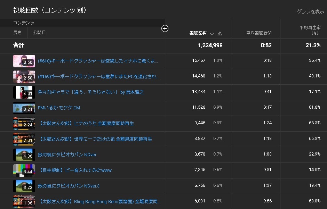Open the FMいるか モケケ CM link
Image resolution: width=327 pixels, height=209 pixels.
pos(59,108)
